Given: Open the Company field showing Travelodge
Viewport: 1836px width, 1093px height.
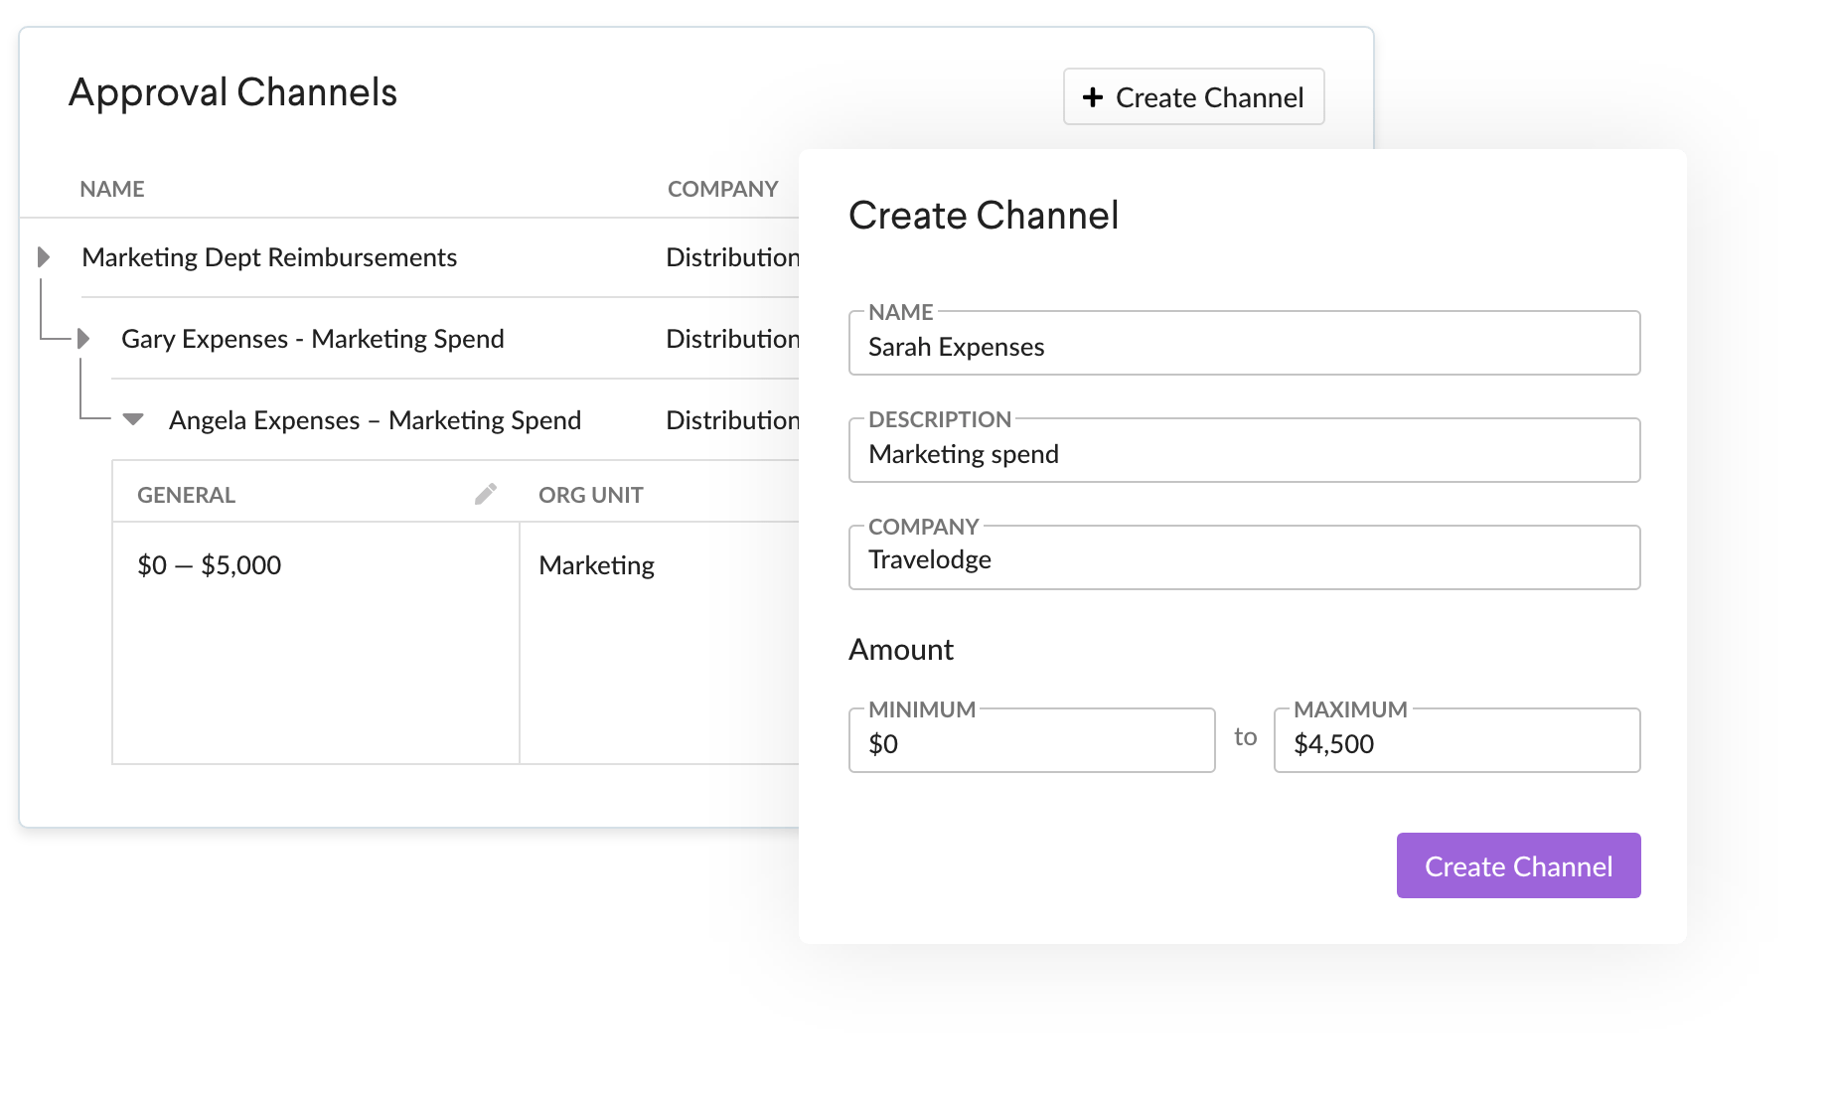Looking at the screenshot, I should tap(1243, 559).
